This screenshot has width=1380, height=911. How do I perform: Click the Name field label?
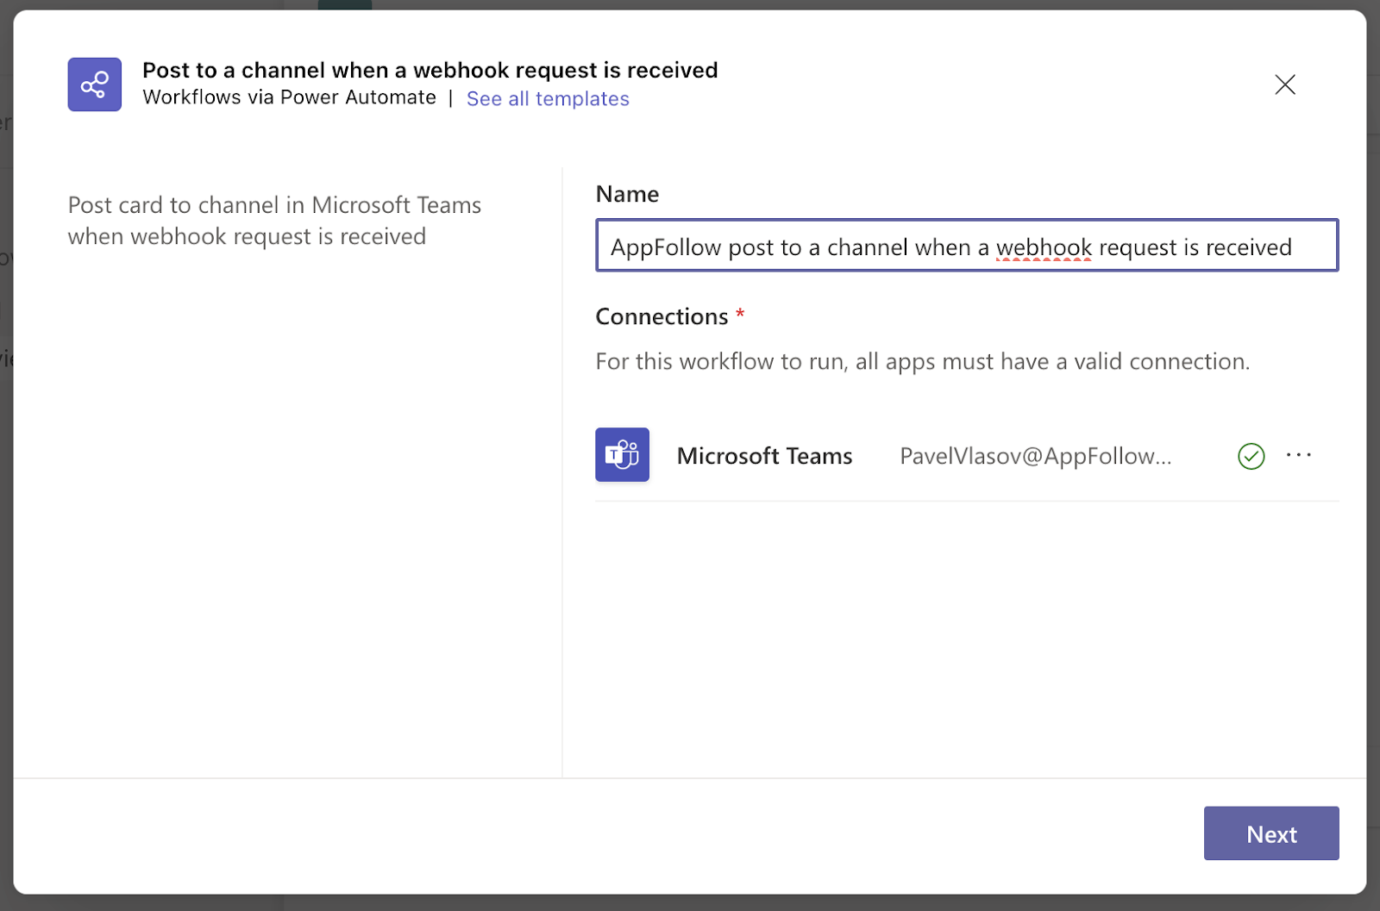click(627, 194)
